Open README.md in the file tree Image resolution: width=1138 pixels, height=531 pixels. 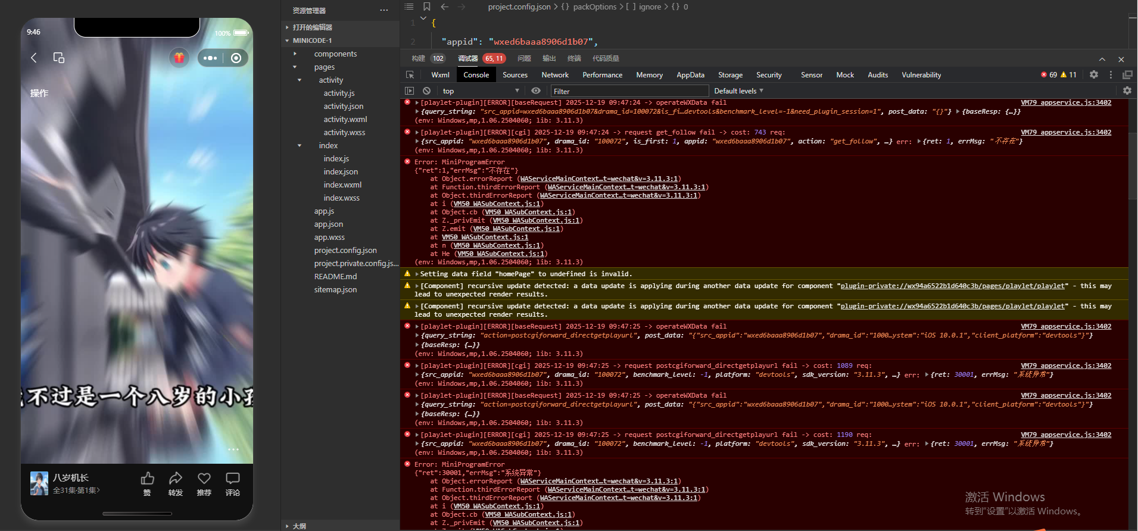pyautogui.click(x=335, y=277)
